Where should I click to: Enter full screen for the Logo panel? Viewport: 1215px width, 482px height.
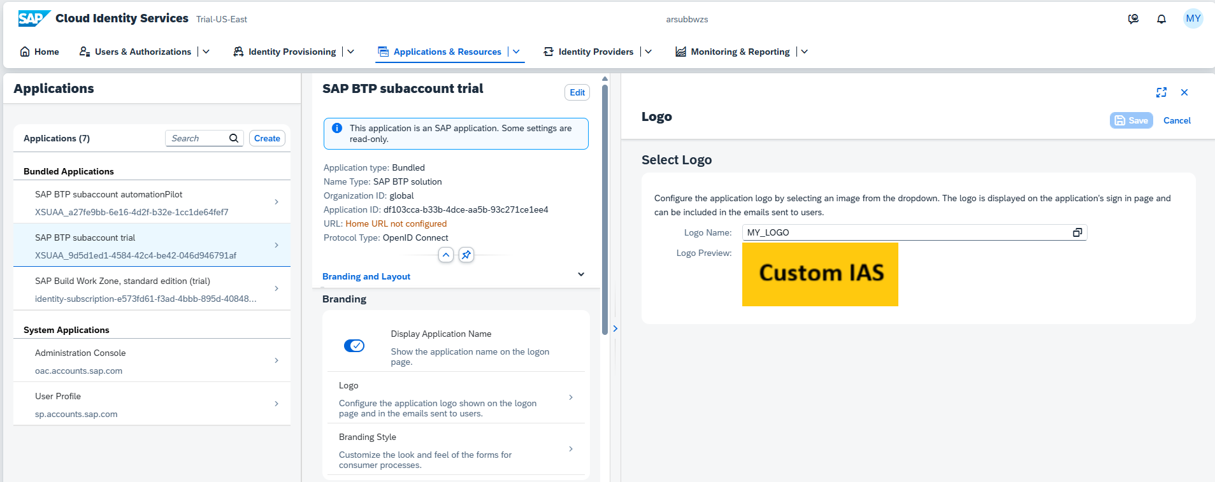1161,92
